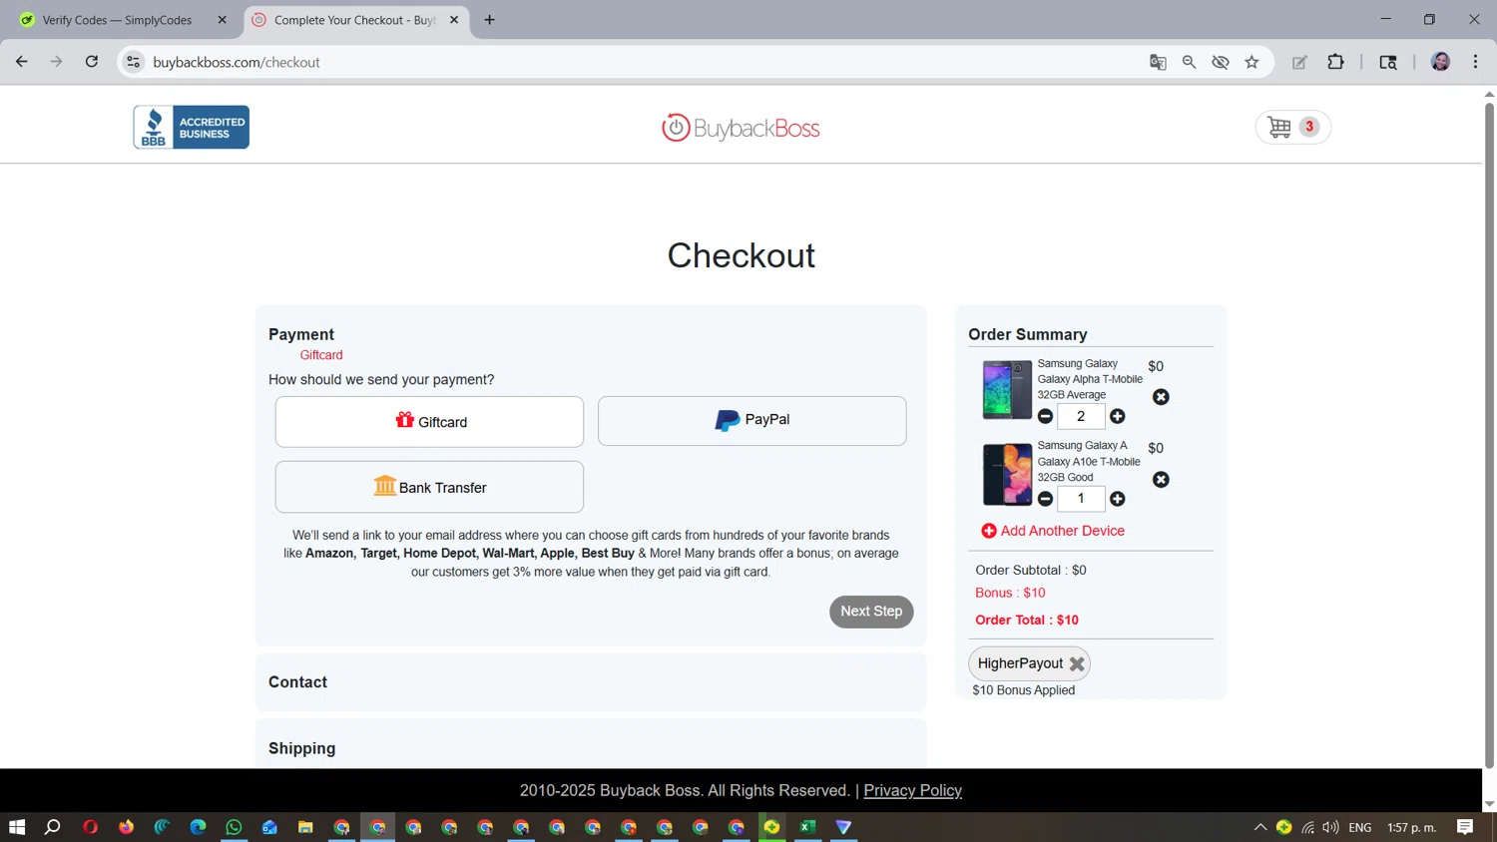Open the ENG language indicator

[x=1359, y=827]
